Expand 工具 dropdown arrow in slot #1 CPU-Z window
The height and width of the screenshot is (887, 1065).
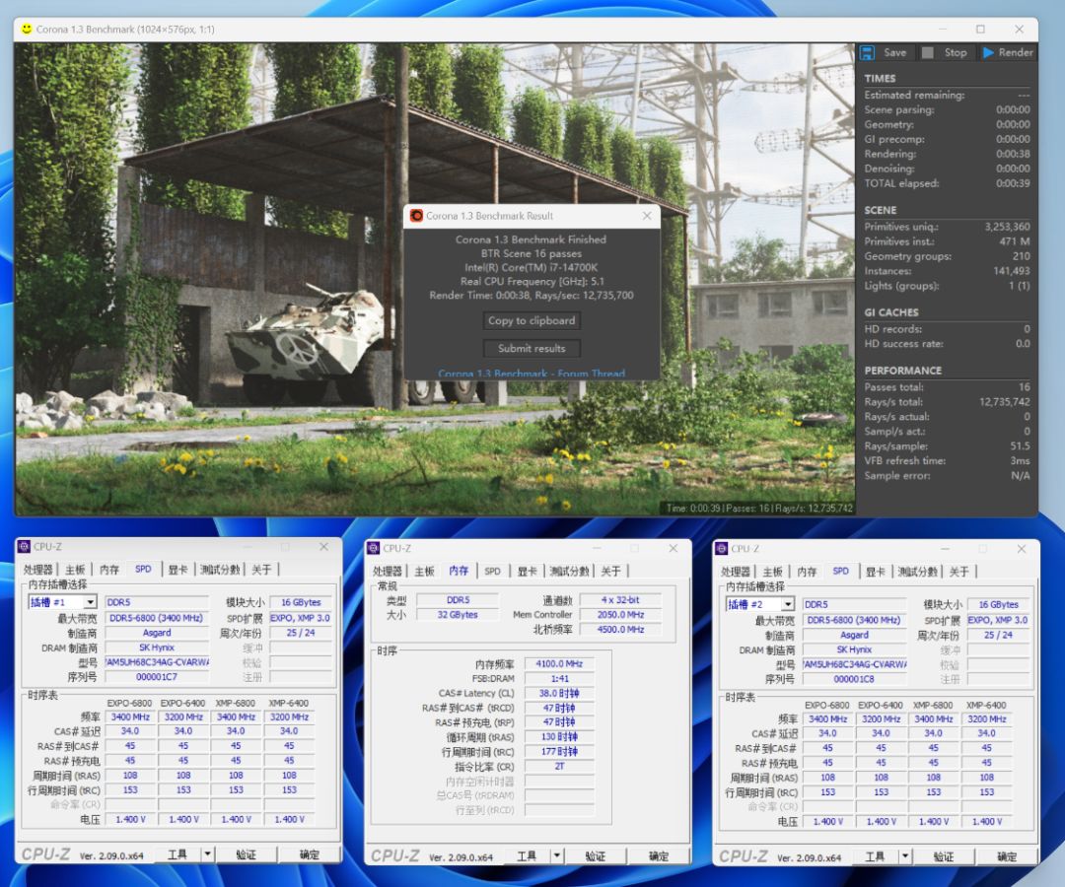click(208, 854)
